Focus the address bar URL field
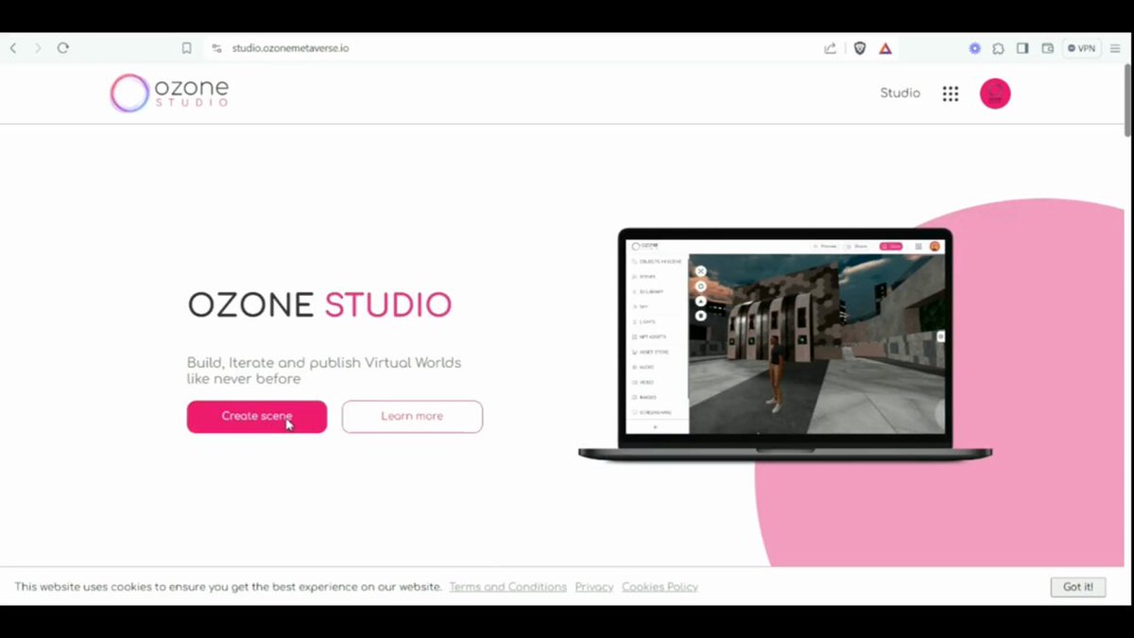 [510, 48]
